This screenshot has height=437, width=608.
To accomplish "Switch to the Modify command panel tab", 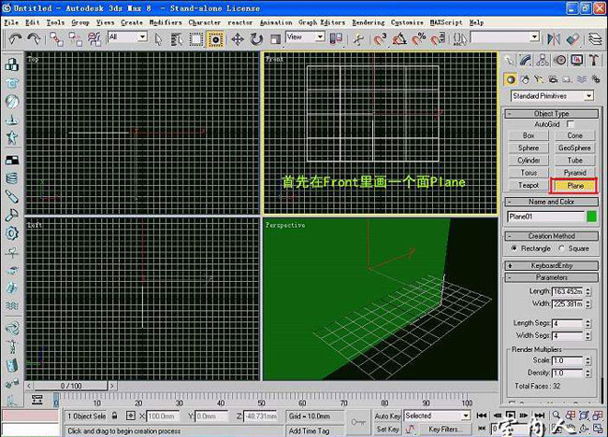I will 526,60.
